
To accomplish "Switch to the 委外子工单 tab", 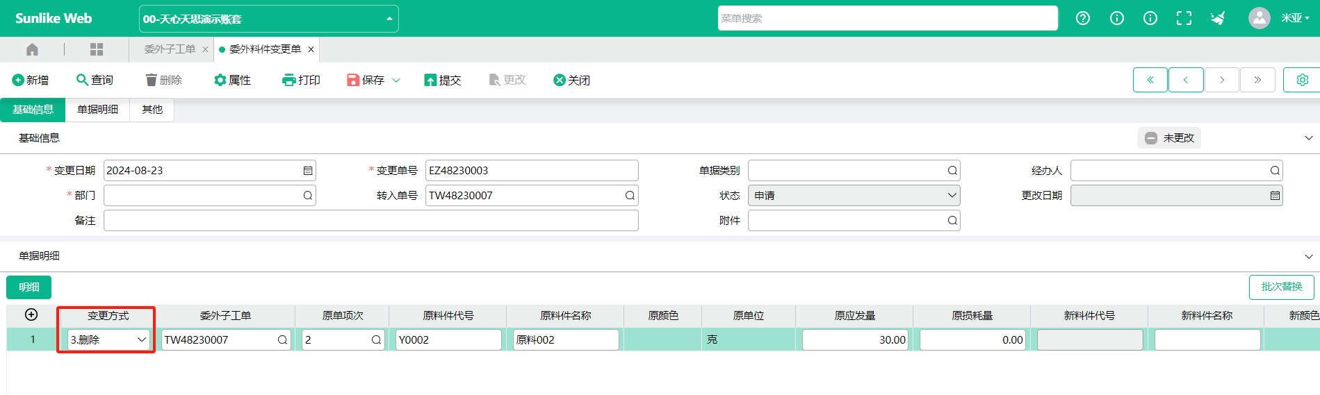I will click(x=170, y=49).
